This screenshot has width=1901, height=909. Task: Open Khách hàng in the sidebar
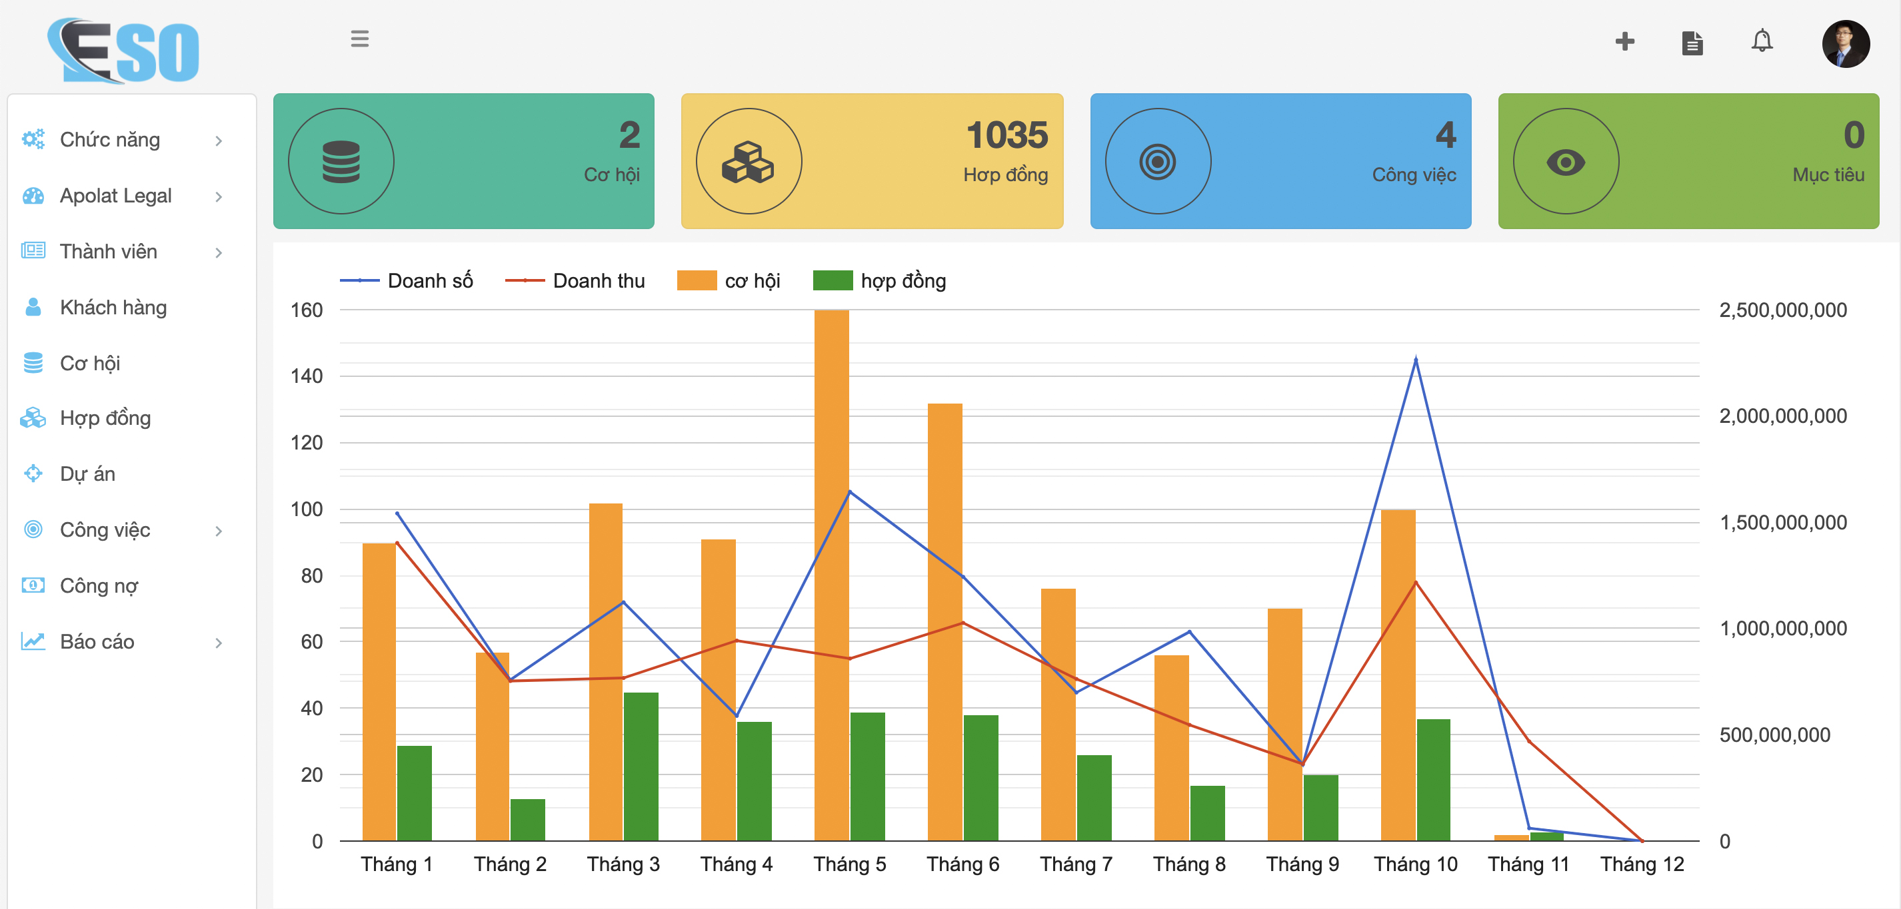click(x=113, y=308)
